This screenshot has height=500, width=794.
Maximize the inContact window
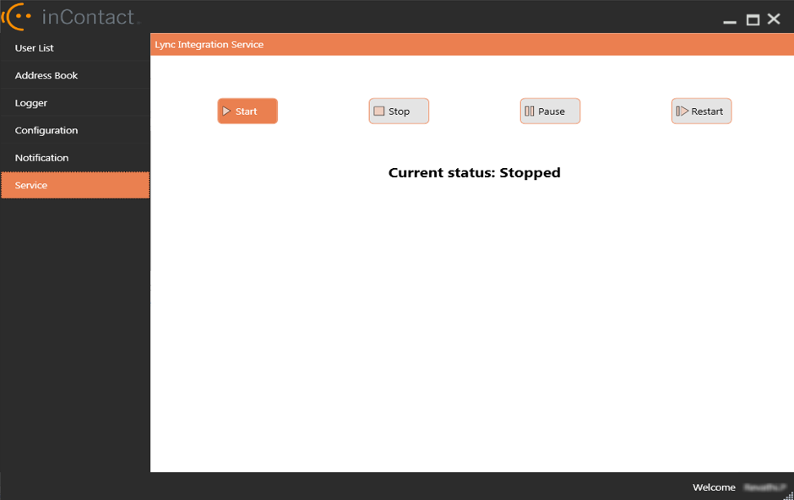coord(753,19)
